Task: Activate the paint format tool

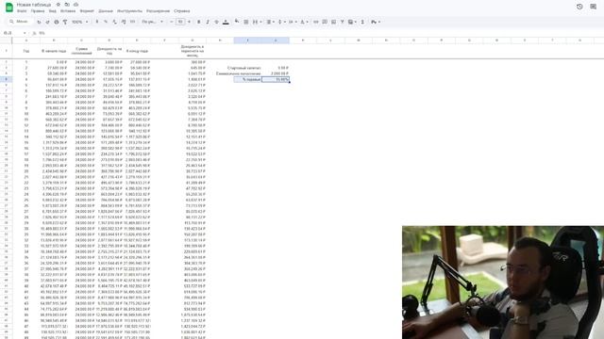Action: point(65,22)
